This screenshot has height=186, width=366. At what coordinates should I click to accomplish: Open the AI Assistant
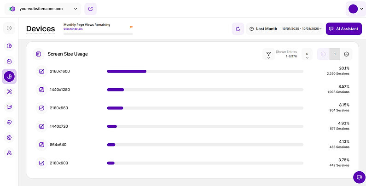344,29
